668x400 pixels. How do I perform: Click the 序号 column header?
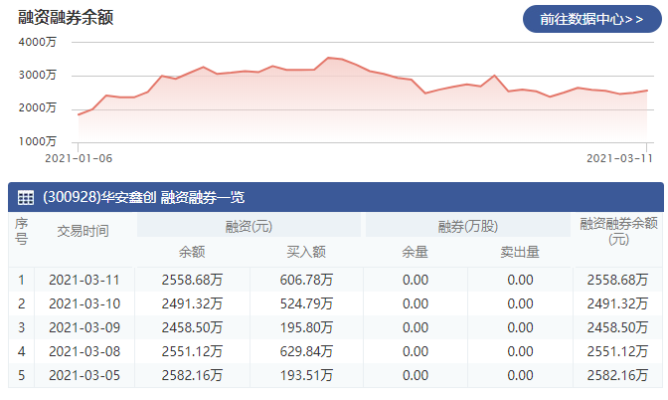point(21,231)
